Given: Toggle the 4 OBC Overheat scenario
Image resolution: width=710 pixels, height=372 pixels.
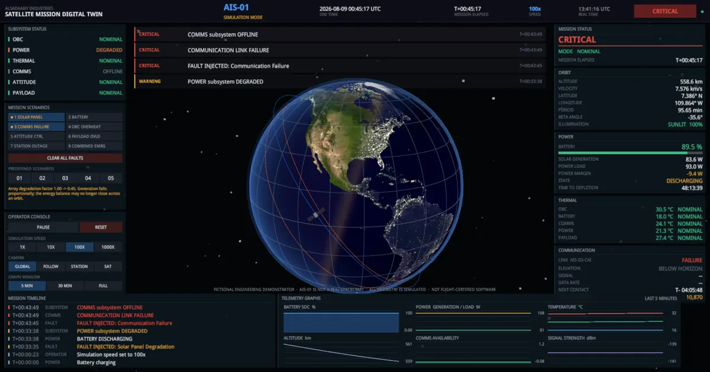Looking at the screenshot, I should click(x=94, y=127).
